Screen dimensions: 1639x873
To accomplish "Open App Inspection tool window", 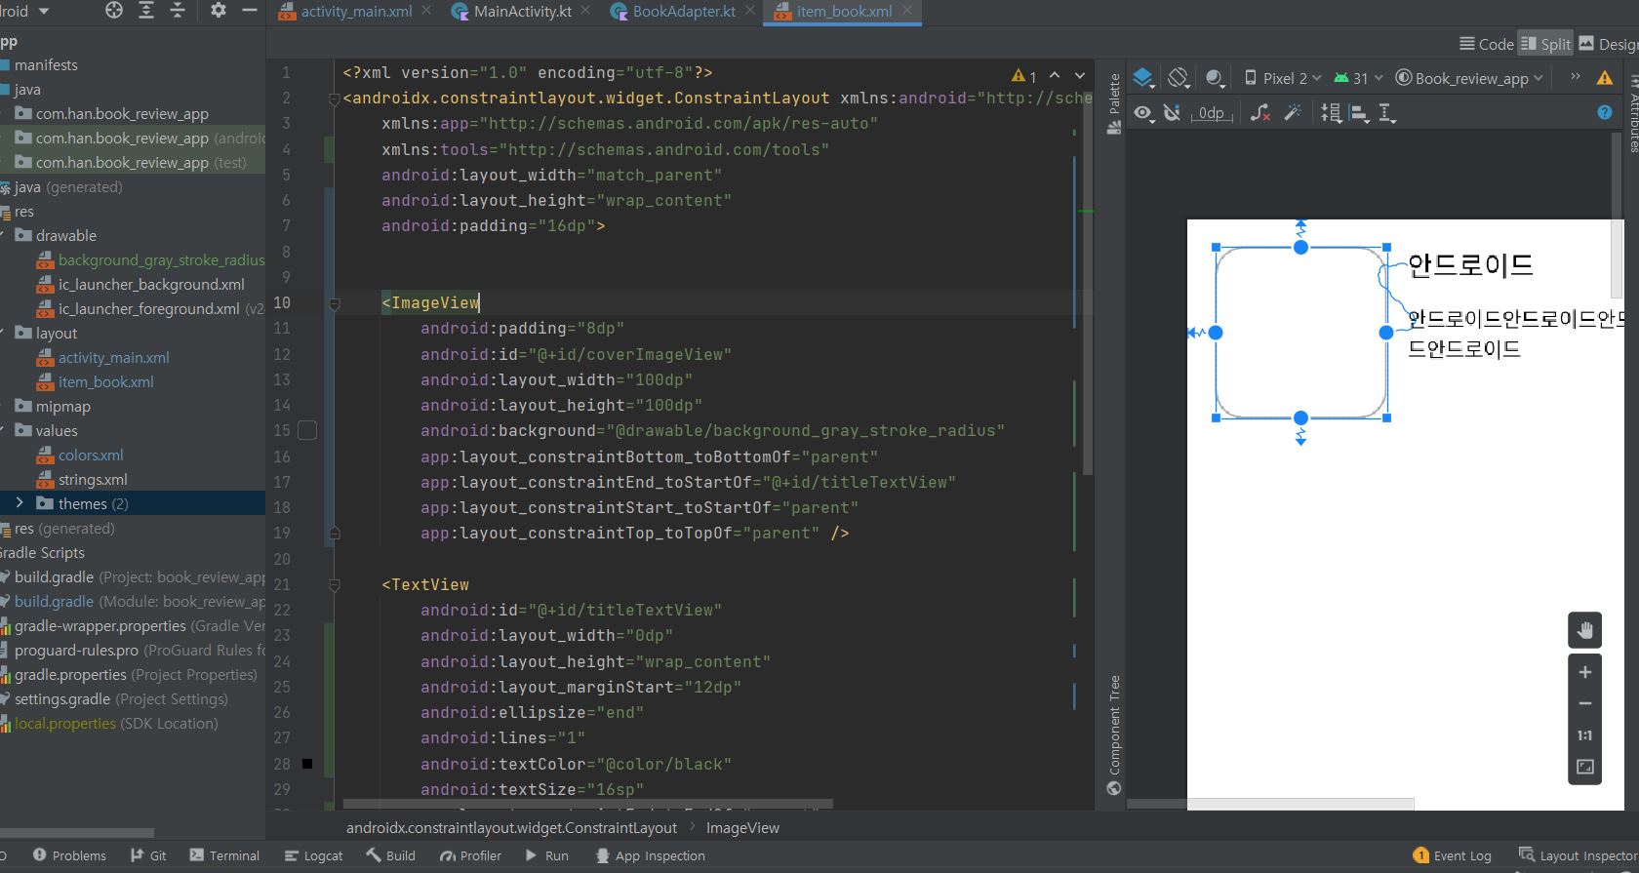I will click(650, 855).
